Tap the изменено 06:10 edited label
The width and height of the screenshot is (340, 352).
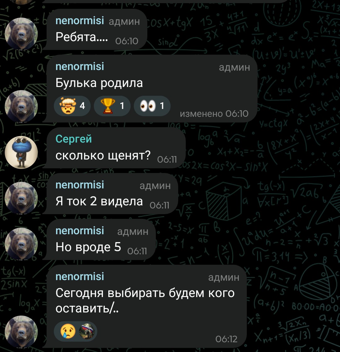click(x=214, y=114)
